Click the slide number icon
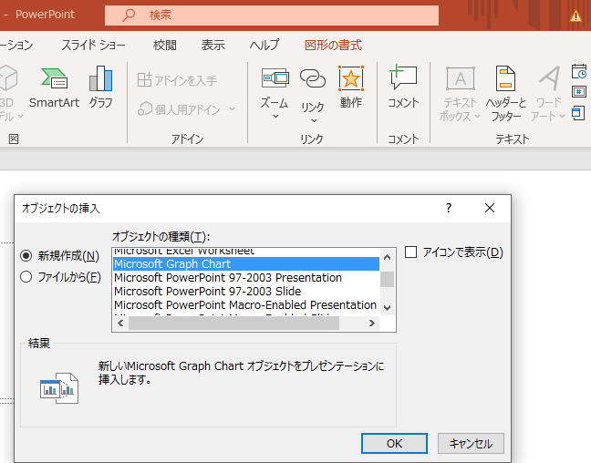The width and height of the screenshot is (591, 463). click(x=579, y=91)
